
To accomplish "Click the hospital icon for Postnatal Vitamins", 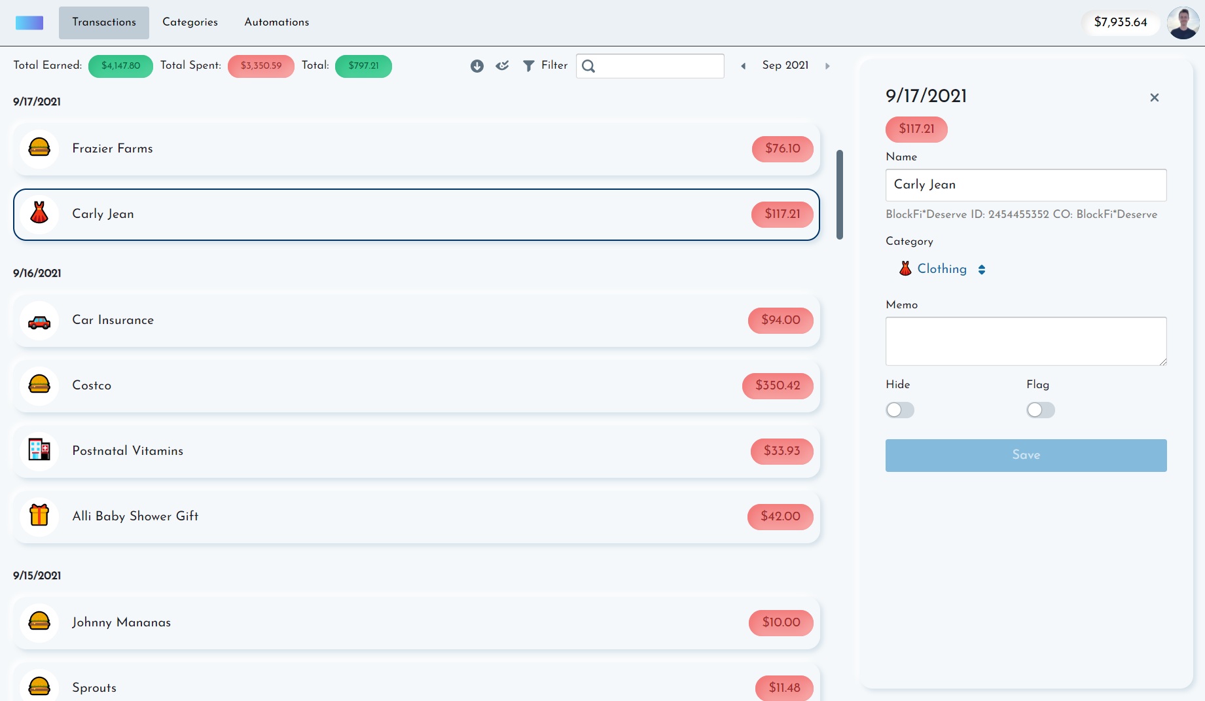I will [39, 451].
